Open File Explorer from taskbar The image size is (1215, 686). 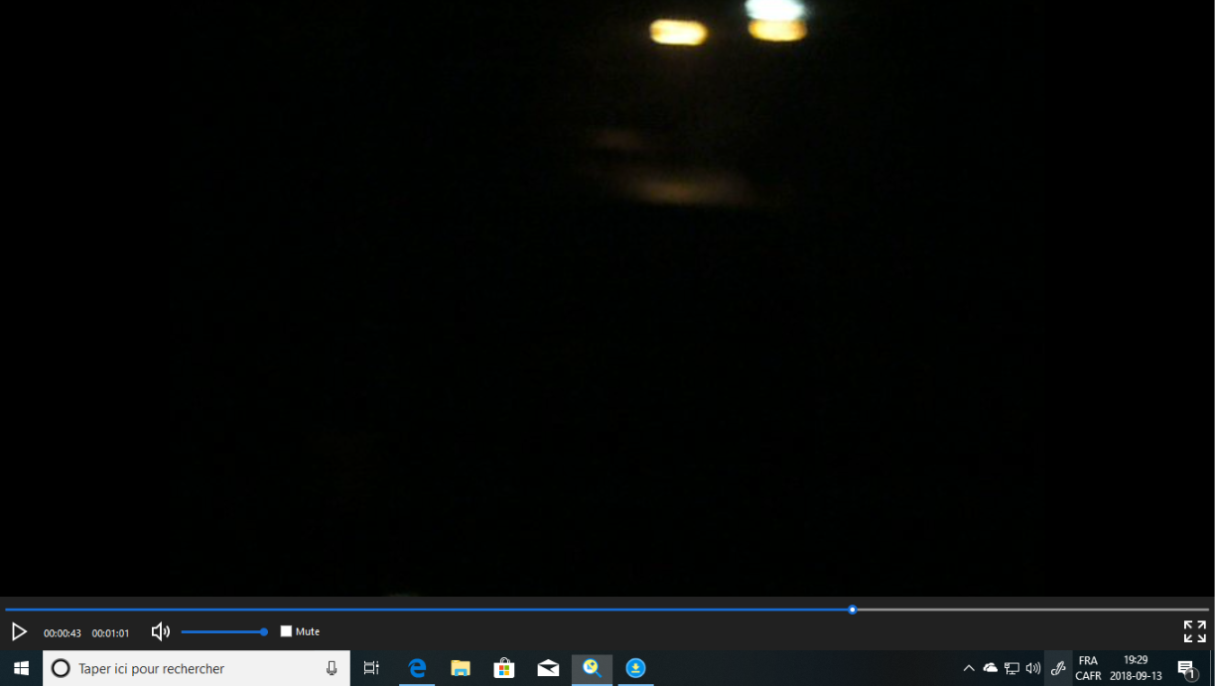tap(461, 668)
